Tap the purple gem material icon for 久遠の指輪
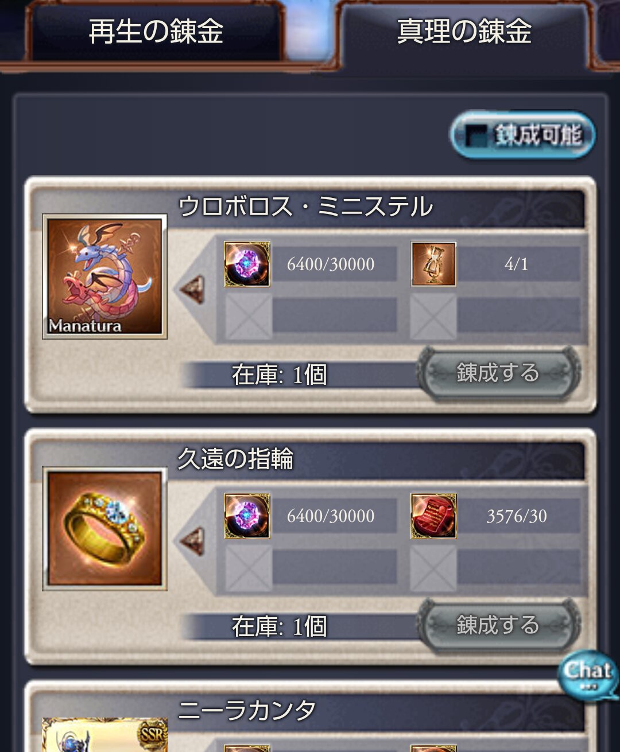Screen dimensions: 620x752 (247, 516)
